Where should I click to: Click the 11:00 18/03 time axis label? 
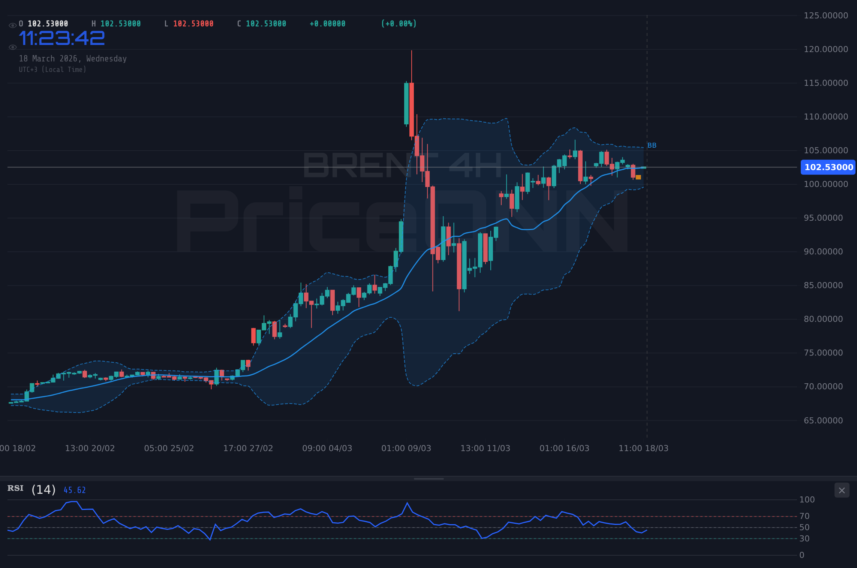tap(643, 448)
